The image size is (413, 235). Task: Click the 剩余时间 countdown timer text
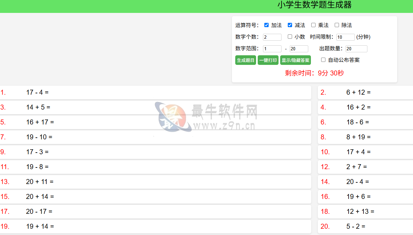click(x=314, y=73)
